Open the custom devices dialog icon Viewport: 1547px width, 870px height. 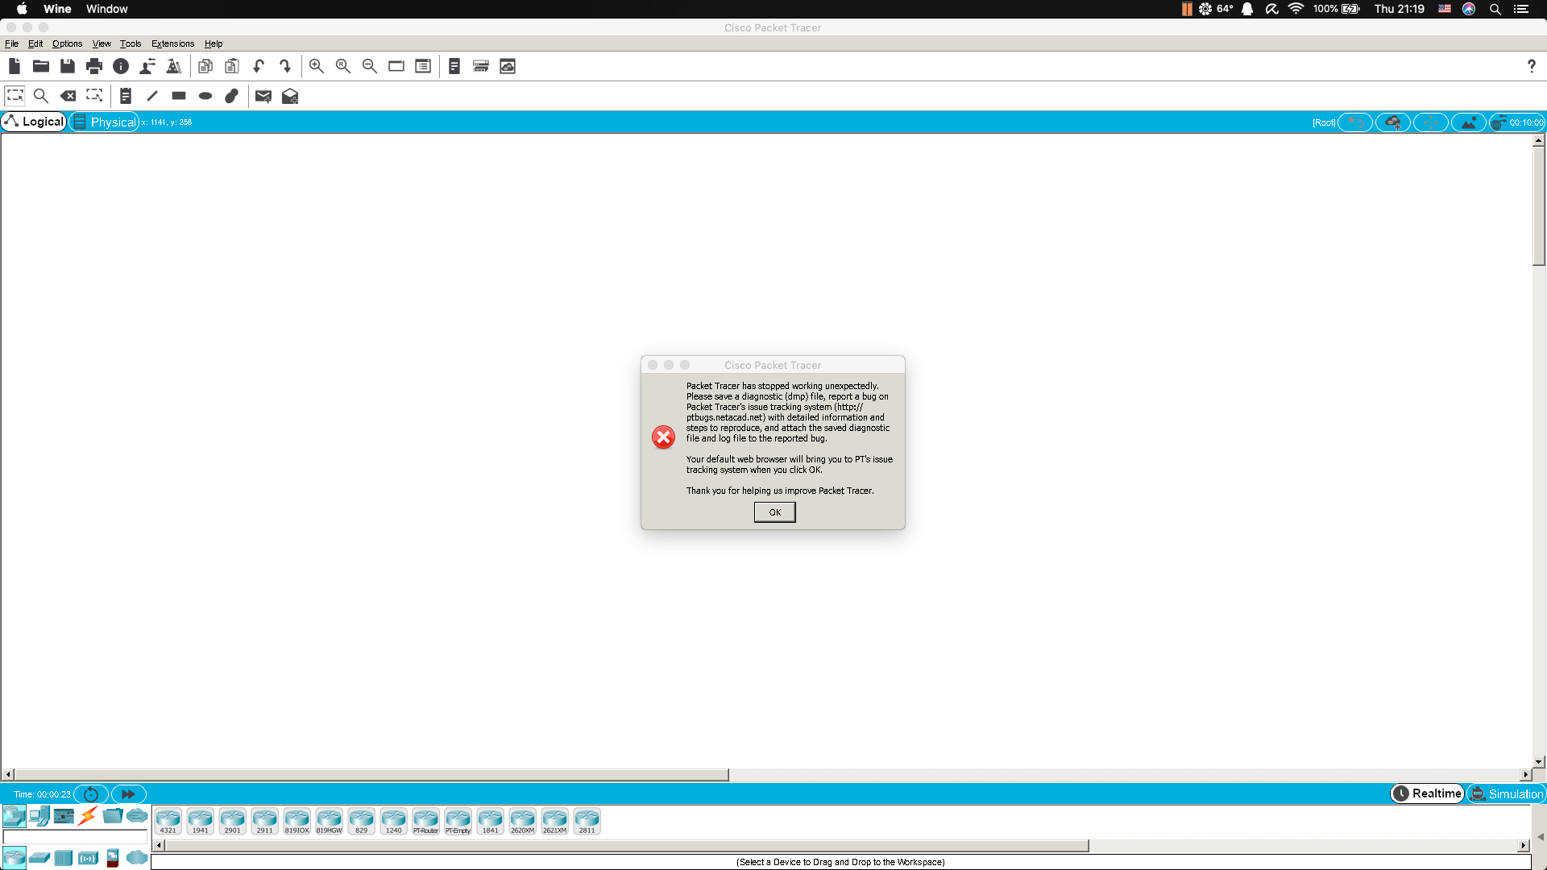click(423, 66)
